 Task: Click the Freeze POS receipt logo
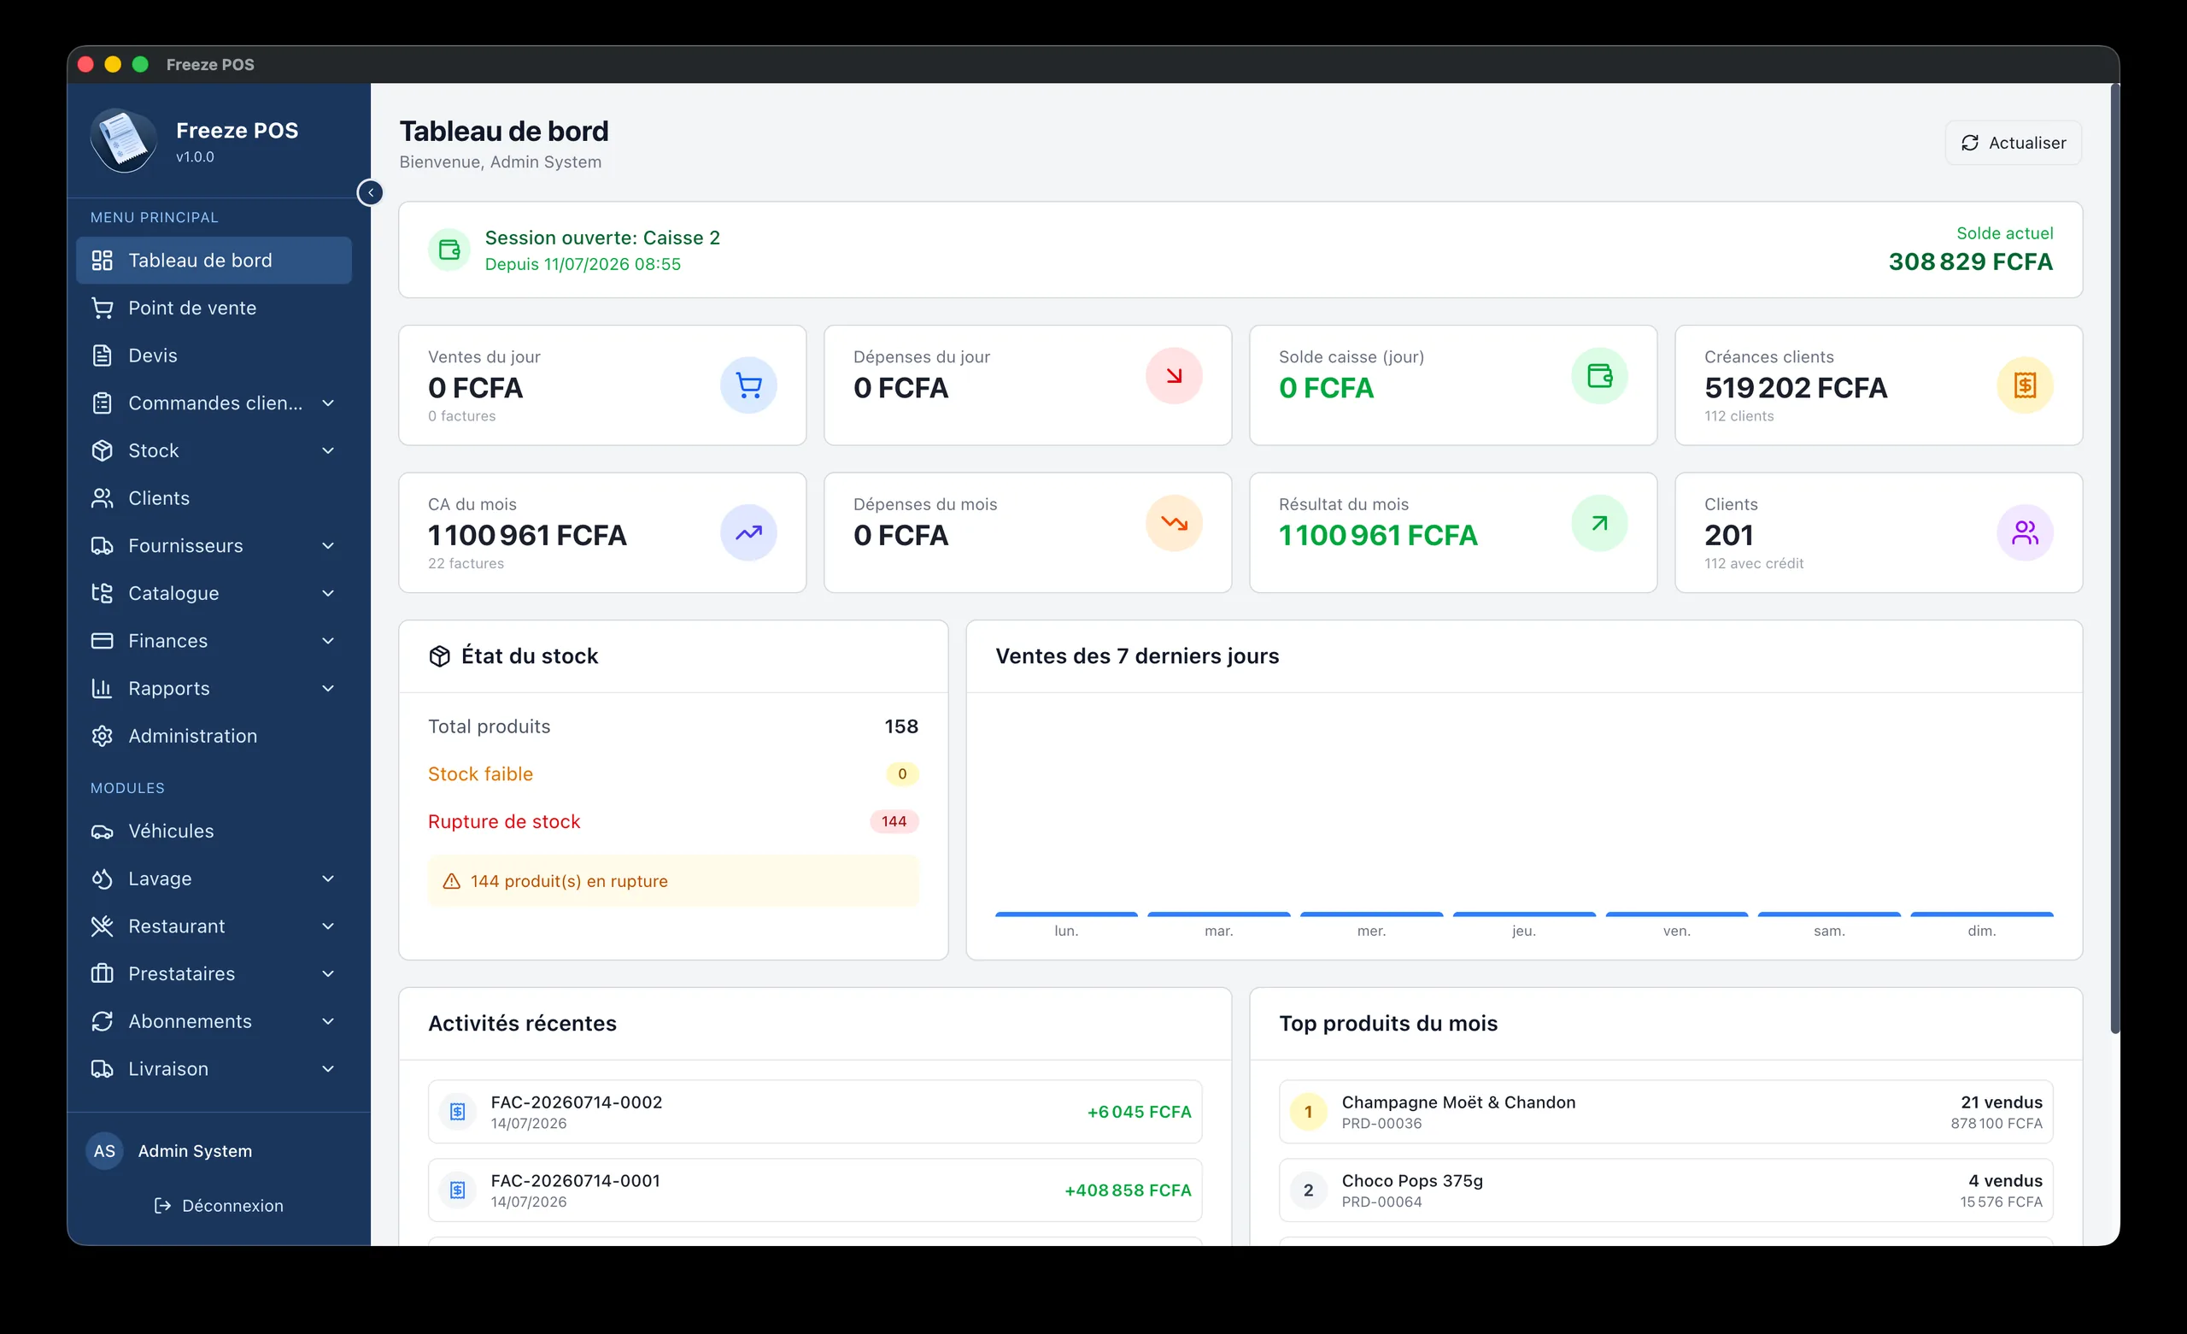(123, 140)
